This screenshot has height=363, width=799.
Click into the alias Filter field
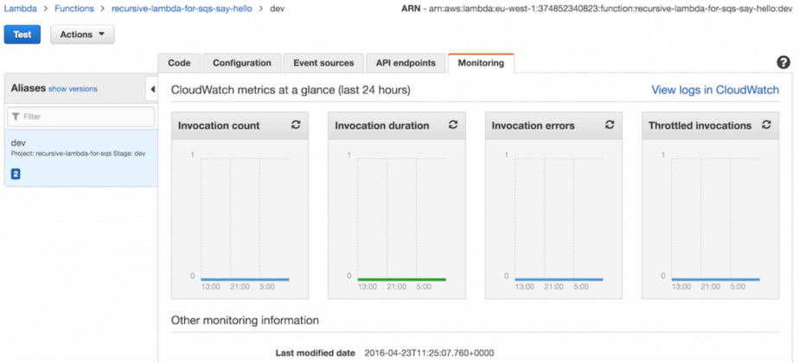click(x=80, y=116)
